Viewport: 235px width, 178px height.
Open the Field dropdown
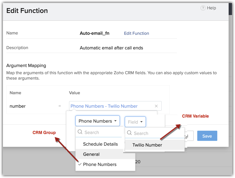tap(135, 122)
